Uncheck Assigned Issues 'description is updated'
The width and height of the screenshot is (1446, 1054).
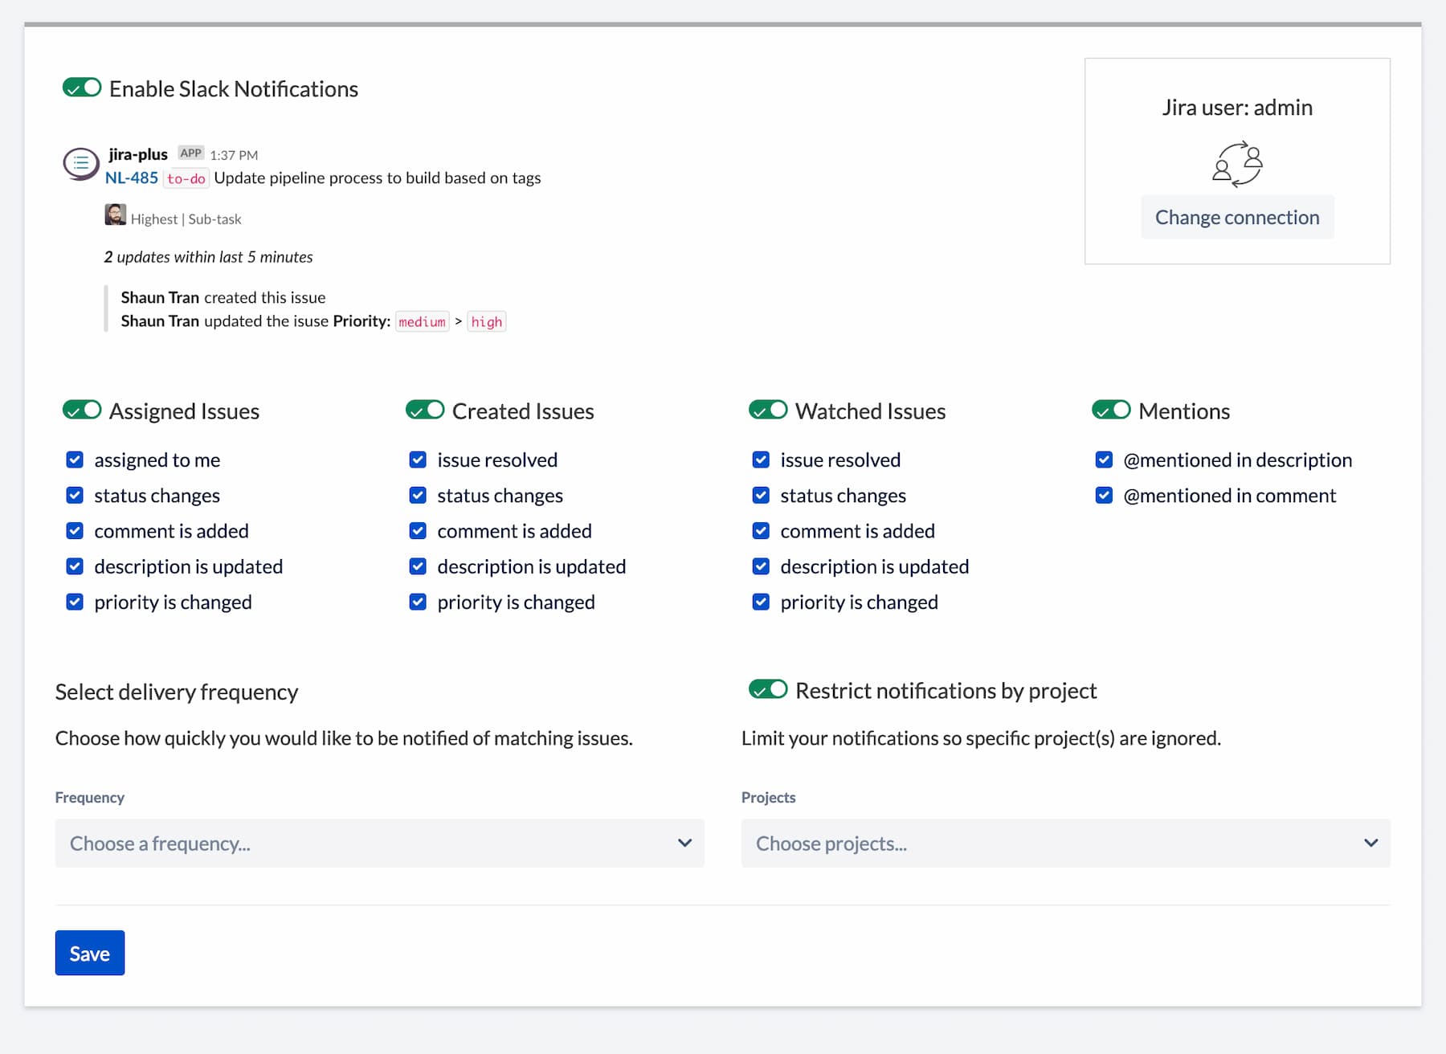(75, 566)
